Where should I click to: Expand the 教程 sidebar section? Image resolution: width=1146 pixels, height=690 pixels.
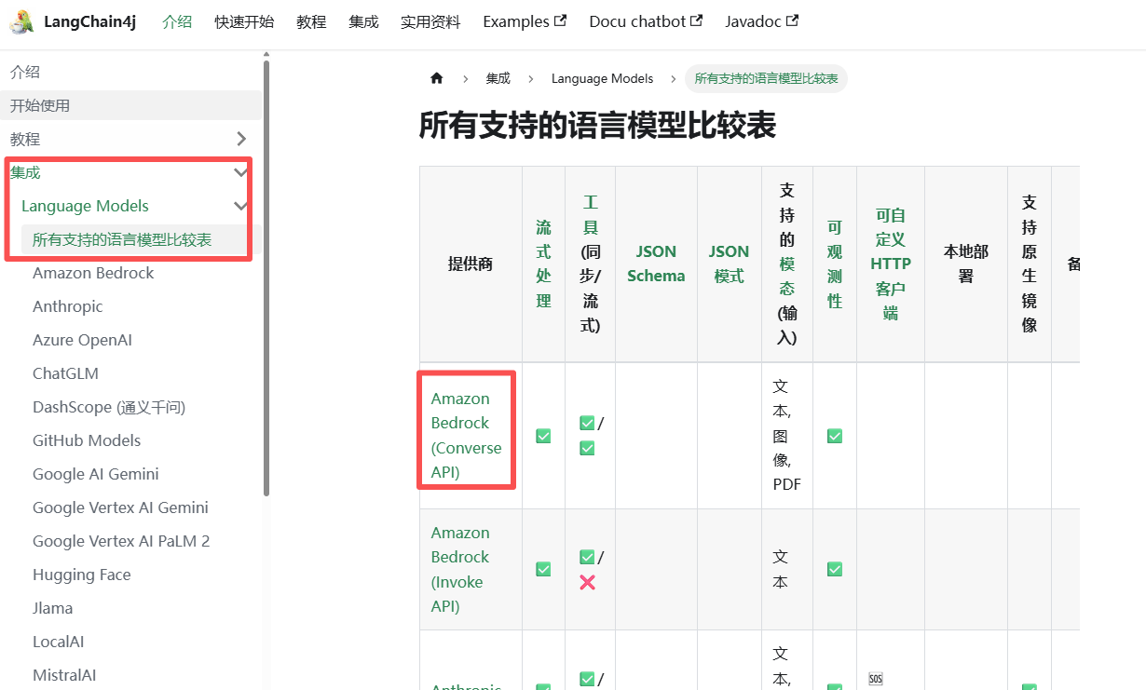pyautogui.click(x=242, y=138)
